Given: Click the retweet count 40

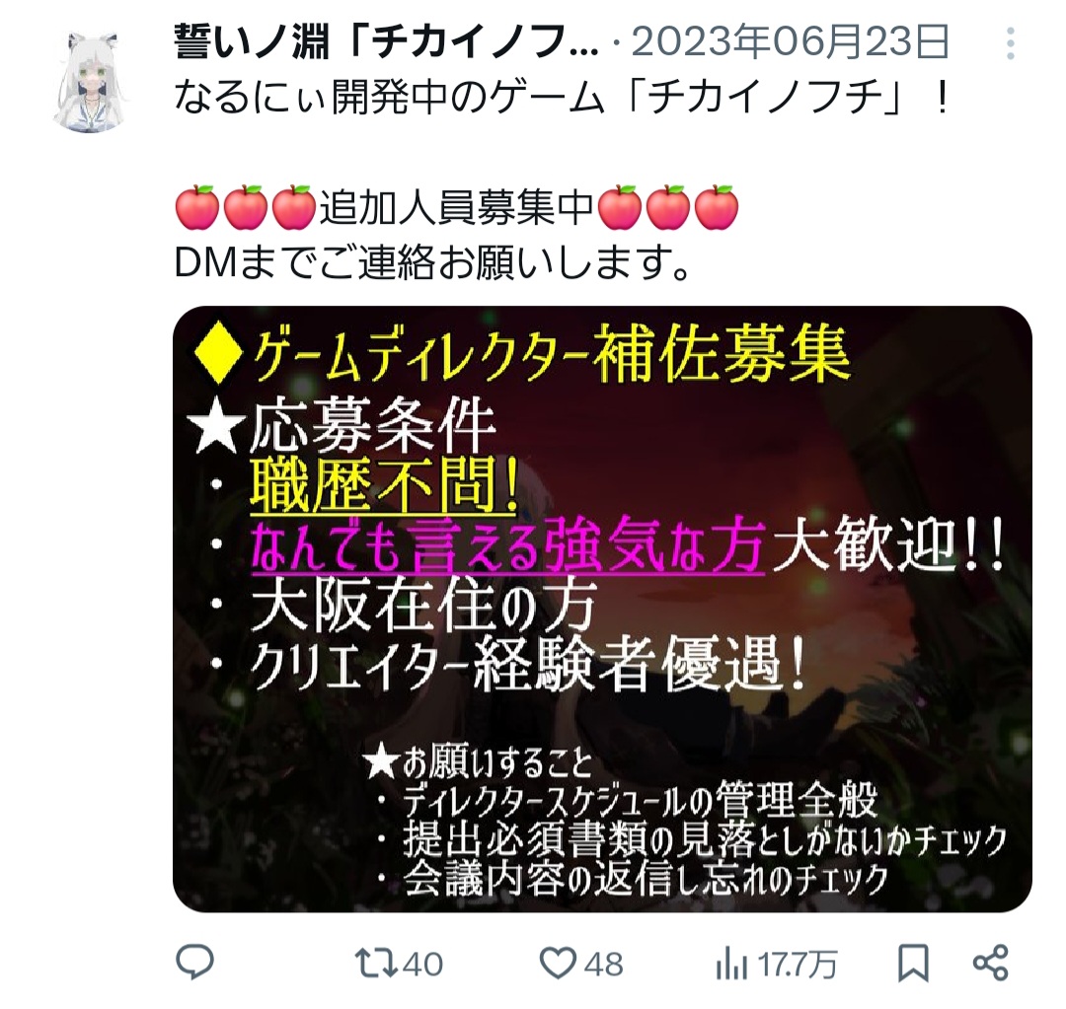Looking at the screenshot, I should coord(422,965).
